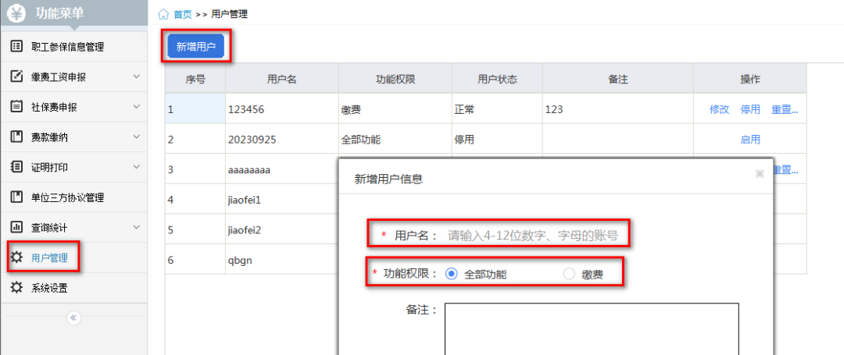This screenshot has height=355, width=844.
Task: Expand the 社保费申报 menu chevron
Action: (136, 107)
